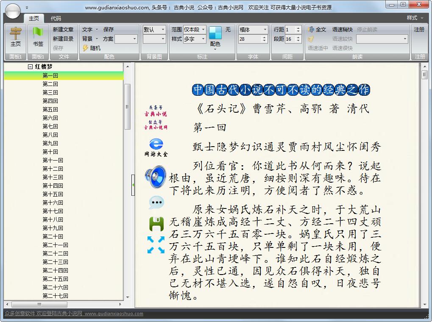This screenshot has height=322, width=432.
Task: Click the 随机 lightning bolt icon
Action: 85,48
